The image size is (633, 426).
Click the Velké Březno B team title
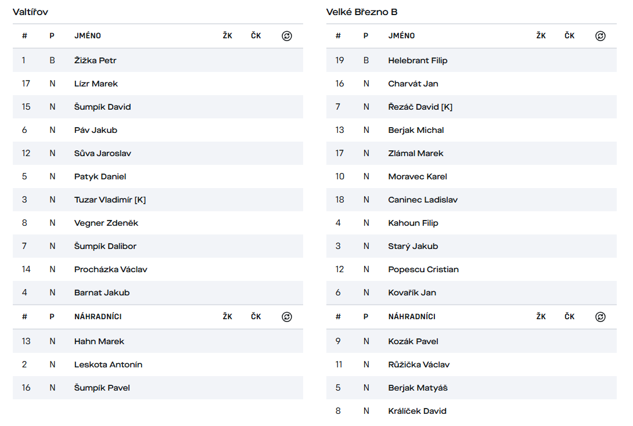click(362, 12)
